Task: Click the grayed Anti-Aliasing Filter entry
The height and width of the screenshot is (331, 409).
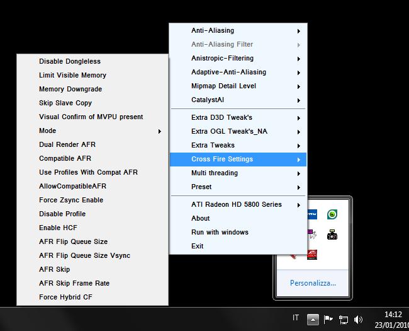Action: click(x=238, y=44)
